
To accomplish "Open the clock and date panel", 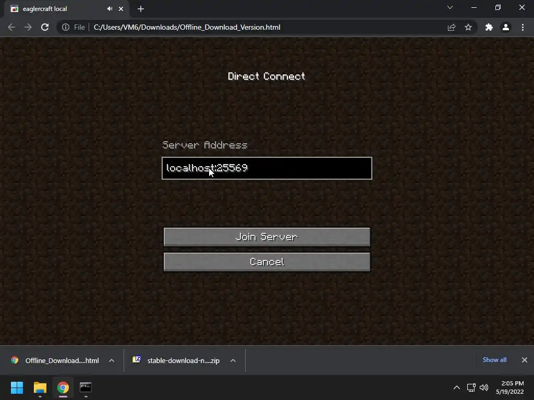I will click(510, 387).
